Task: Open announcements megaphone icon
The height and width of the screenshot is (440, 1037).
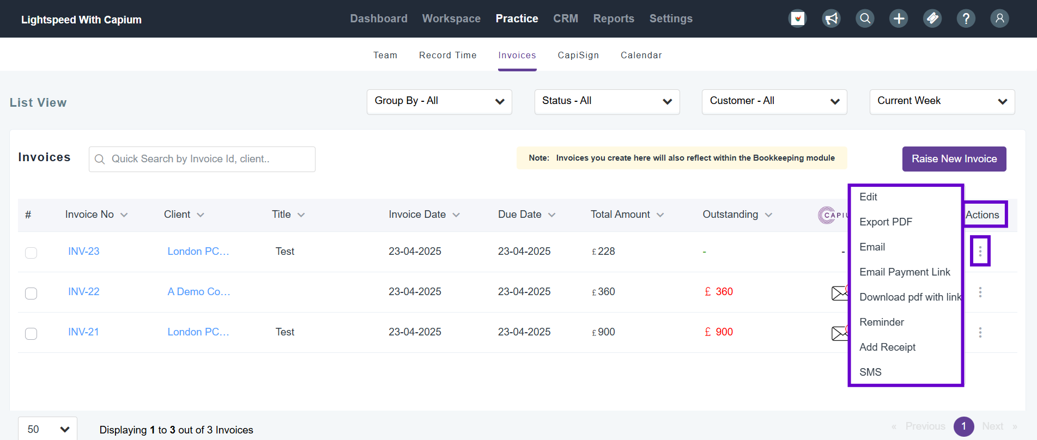Action: point(832,19)
